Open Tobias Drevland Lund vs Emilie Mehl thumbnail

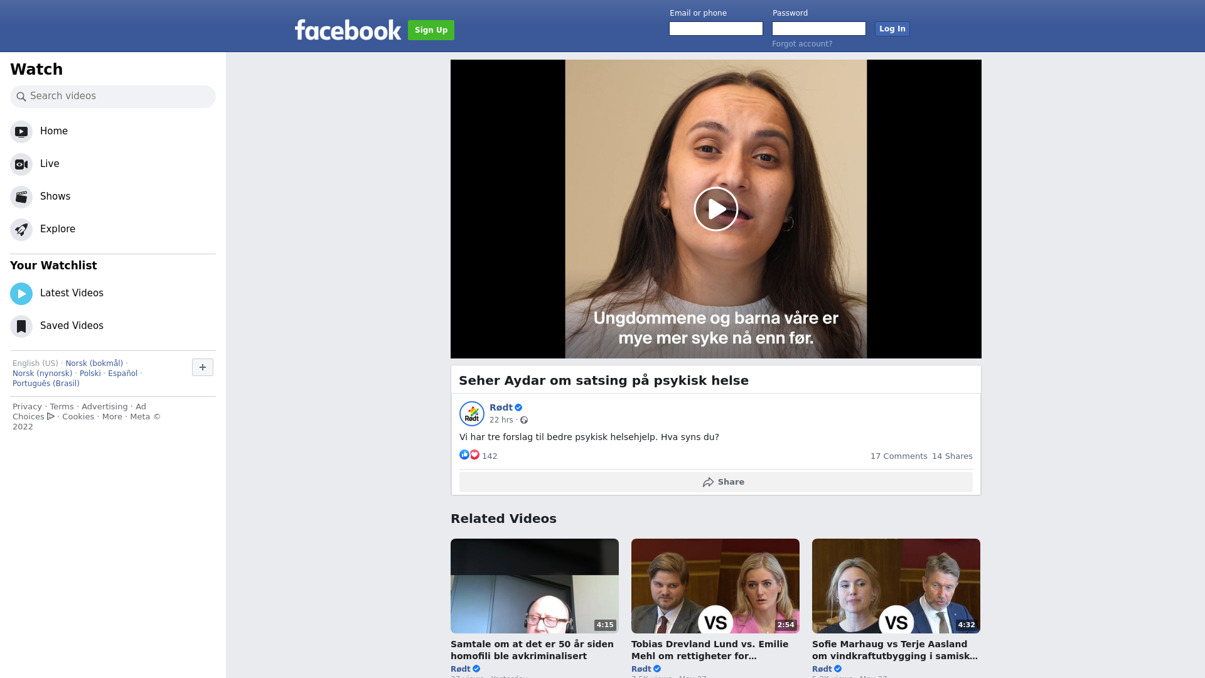(x=715, y=586)
